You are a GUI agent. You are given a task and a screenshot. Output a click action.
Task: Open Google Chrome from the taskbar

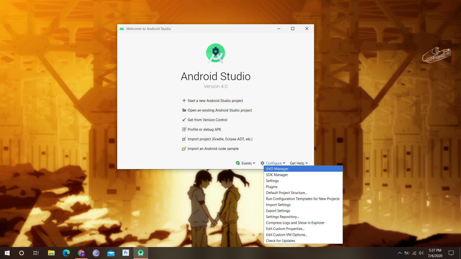[x=81, y=253]
